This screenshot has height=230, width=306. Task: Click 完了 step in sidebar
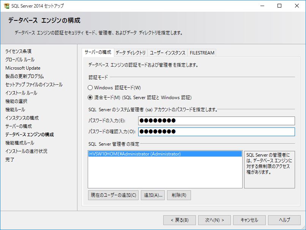[x=10, y=159]
